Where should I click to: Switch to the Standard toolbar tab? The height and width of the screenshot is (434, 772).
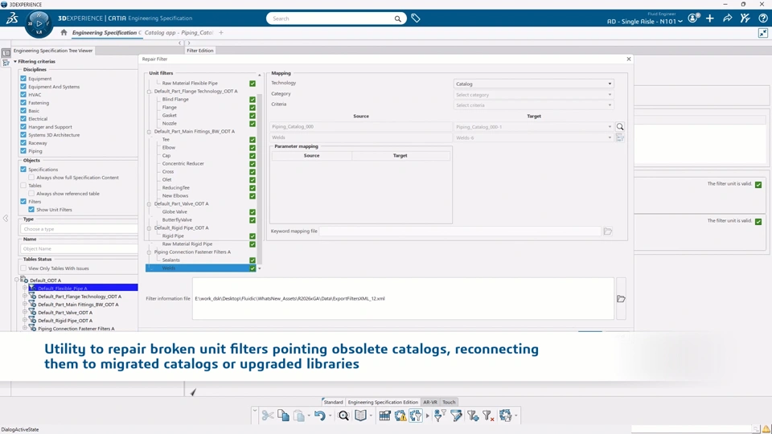333,402
